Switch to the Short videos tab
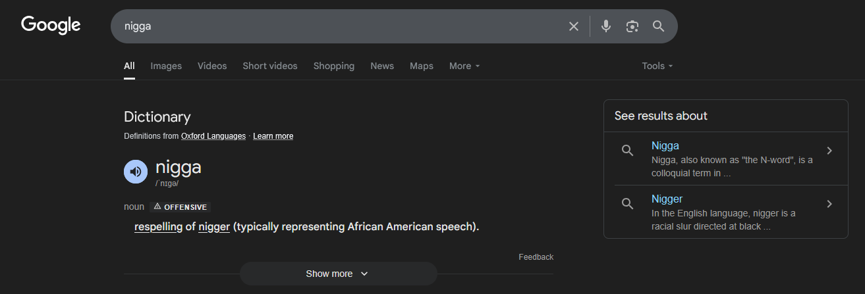This screenshot has width=865, height=294. coord(270,66)
